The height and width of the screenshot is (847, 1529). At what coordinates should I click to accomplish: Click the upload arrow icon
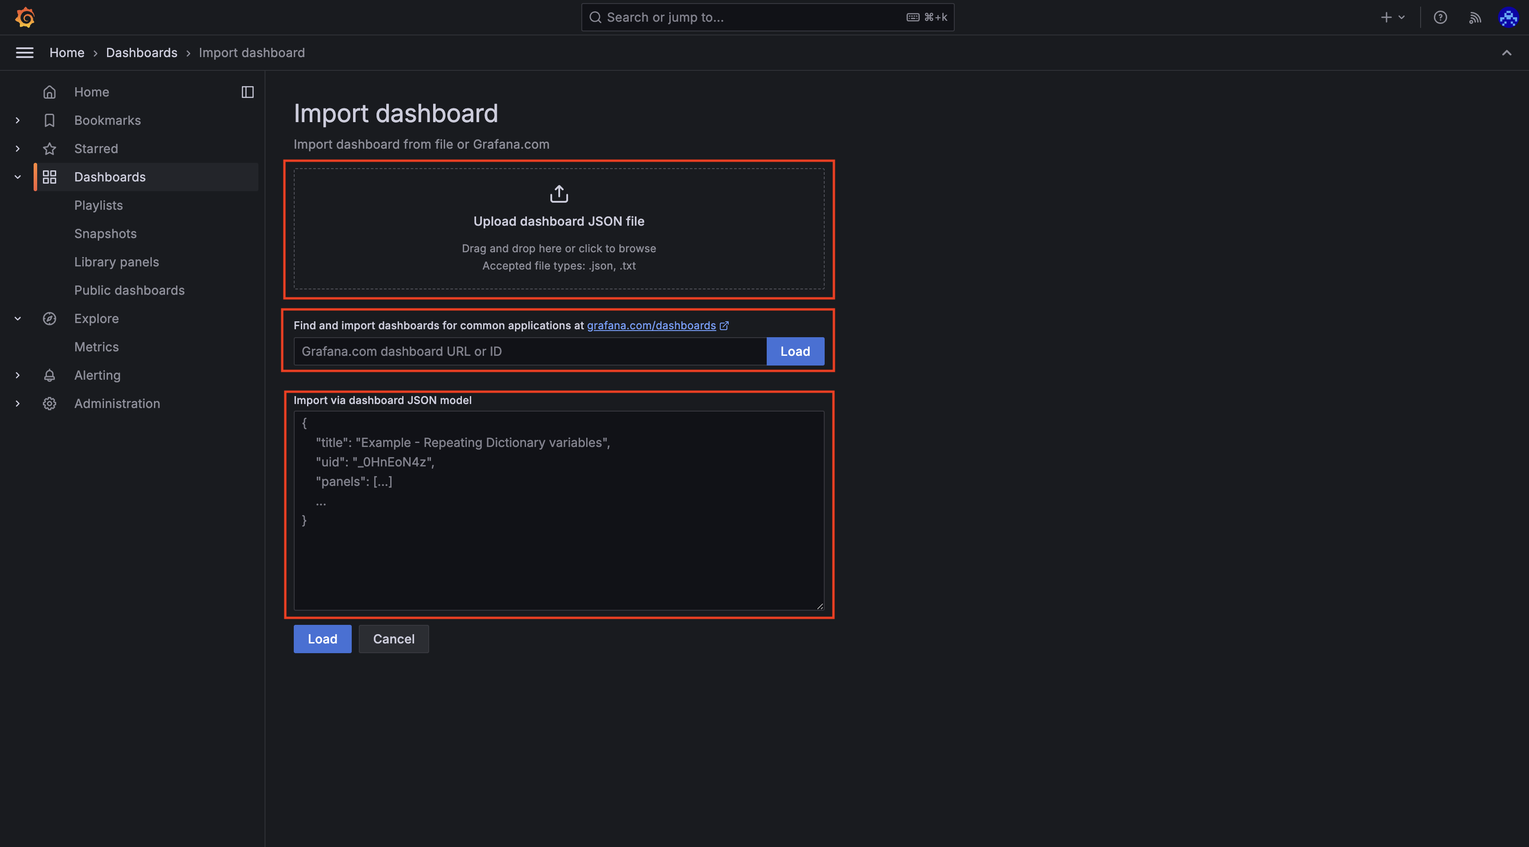click(x=559, y=193)
